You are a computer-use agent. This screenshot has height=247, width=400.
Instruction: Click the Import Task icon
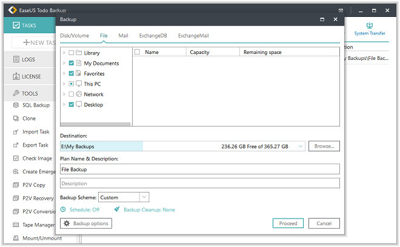(16, 132)
